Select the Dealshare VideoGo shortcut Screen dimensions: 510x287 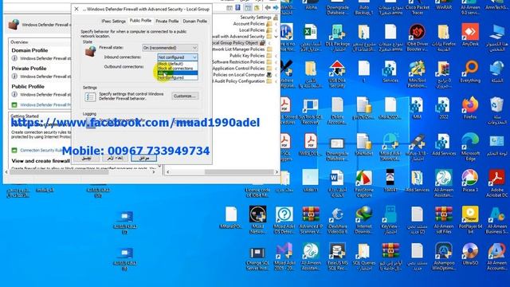click(x=337, y=220)
